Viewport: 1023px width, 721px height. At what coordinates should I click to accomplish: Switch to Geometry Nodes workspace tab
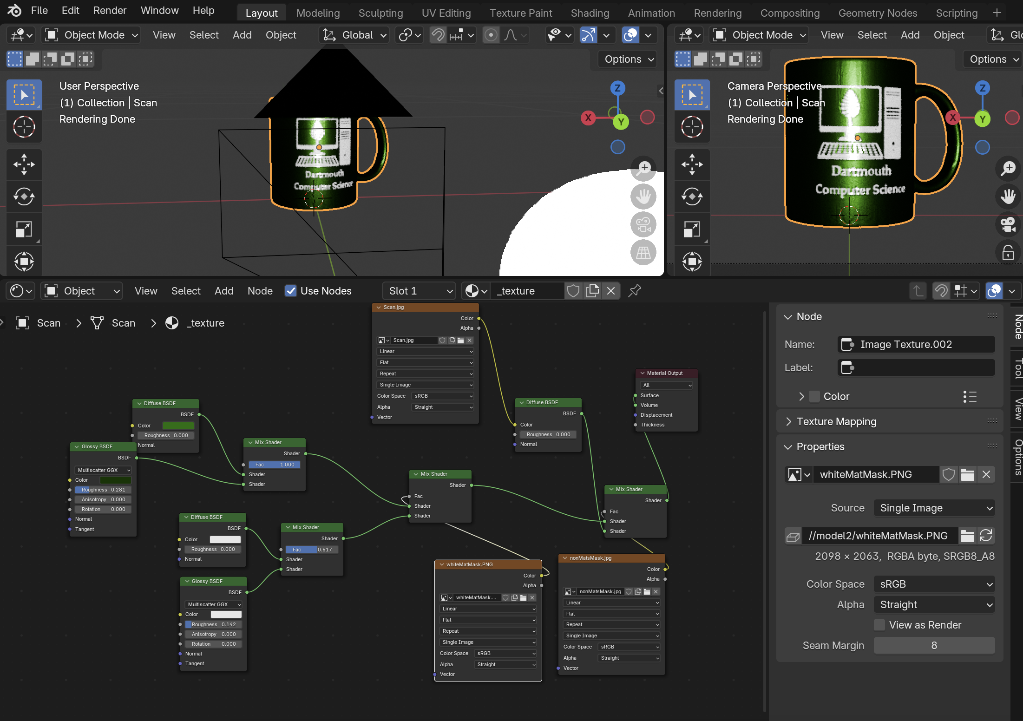point(878,13)
